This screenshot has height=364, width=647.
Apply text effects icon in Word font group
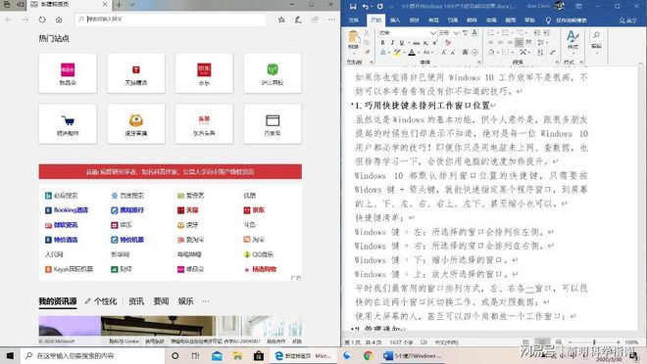click(383, 52)
